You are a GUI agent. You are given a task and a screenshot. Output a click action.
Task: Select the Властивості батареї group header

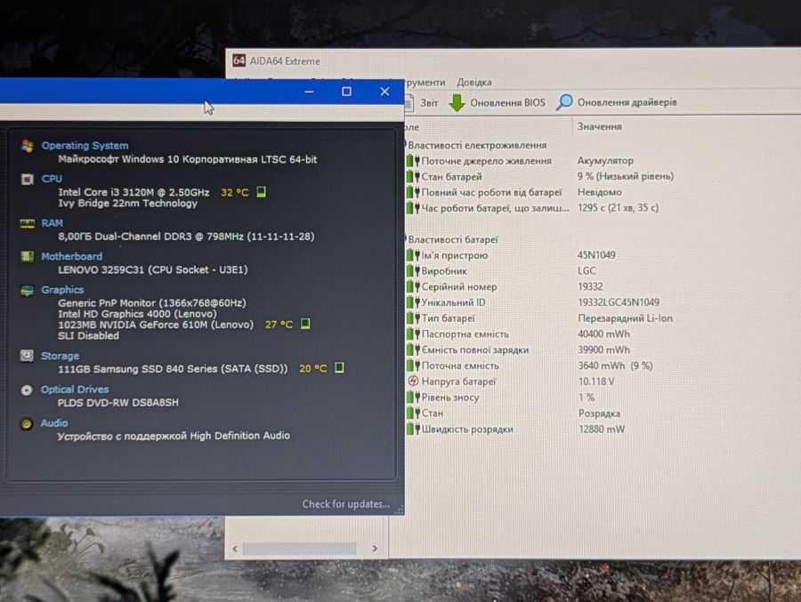click(453, 239)
